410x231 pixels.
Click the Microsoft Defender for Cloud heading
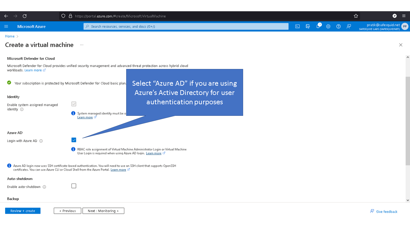coord(31,58)
